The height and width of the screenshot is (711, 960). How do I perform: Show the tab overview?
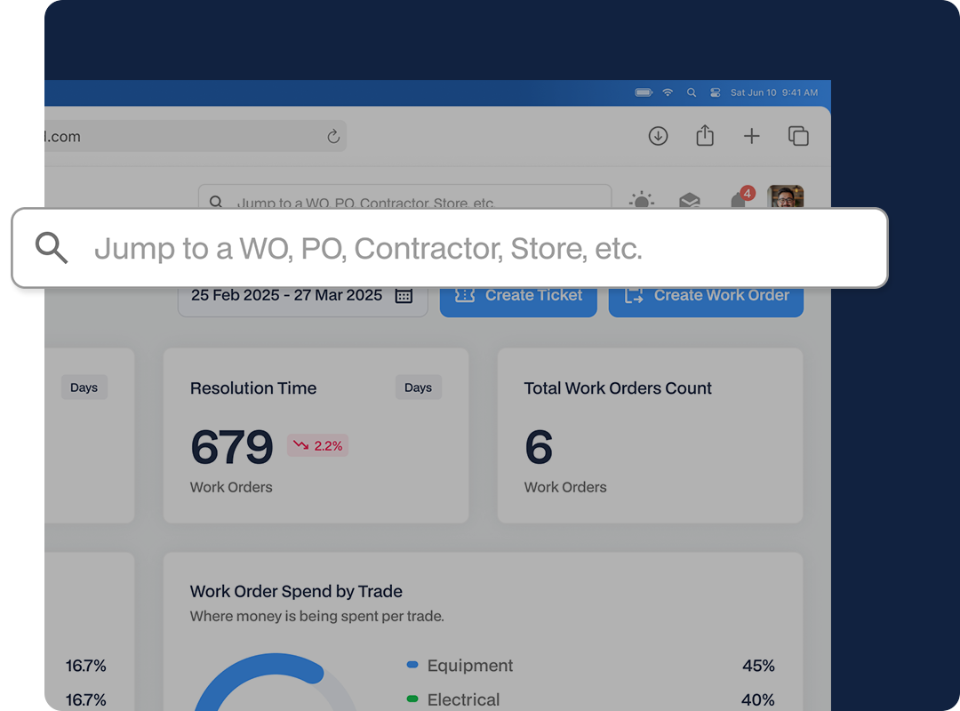(x=798, y=136)
